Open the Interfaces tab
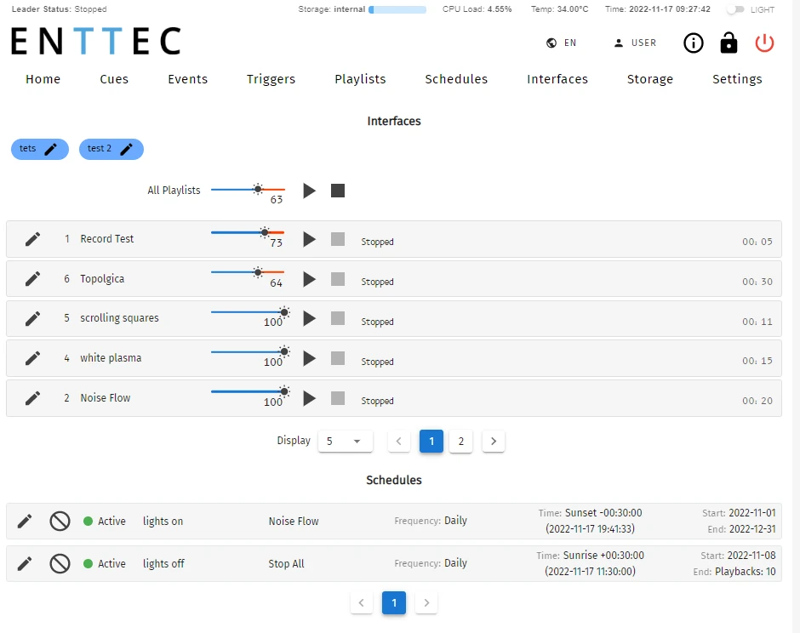 point(557,79)
